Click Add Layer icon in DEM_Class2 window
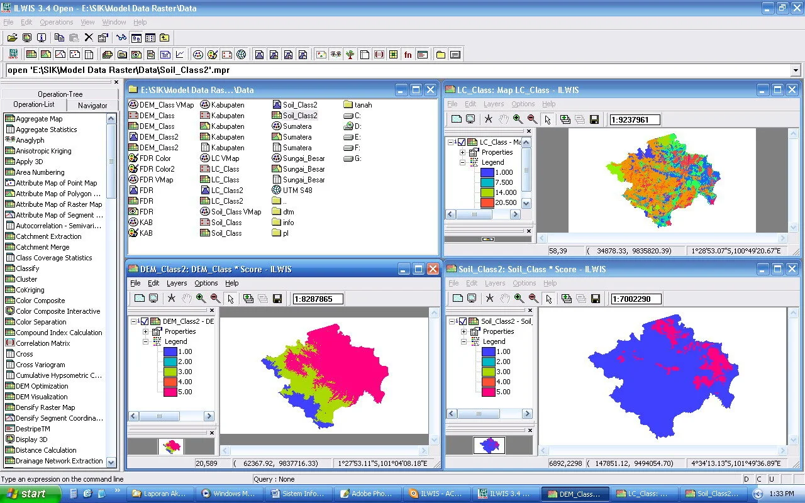Viewport: 805px width, 503px height. (248, 299)
